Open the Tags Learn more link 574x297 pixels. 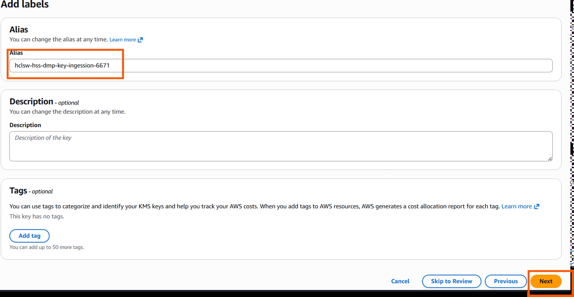coord(516,206)
